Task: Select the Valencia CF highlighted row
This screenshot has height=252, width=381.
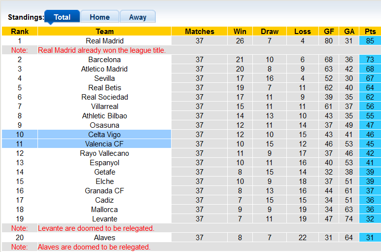Action: 104,144
